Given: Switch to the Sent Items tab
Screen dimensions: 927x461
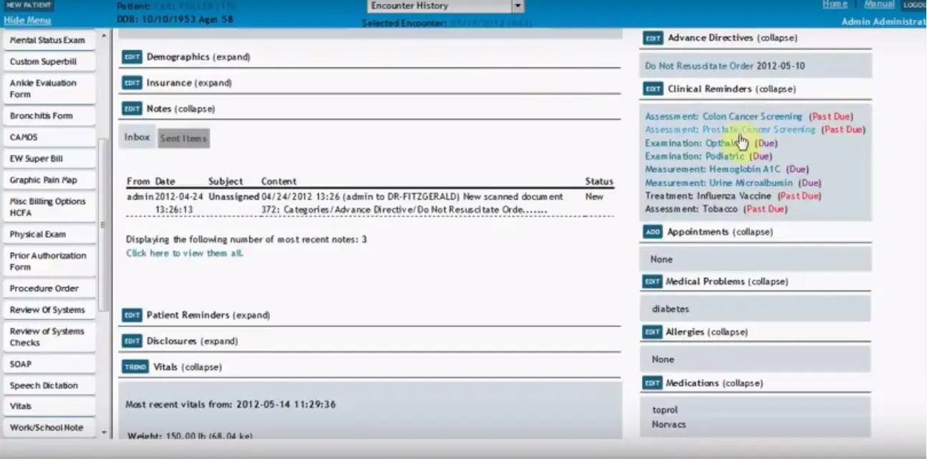Looking at the screenshot, I should pos(183,137).
